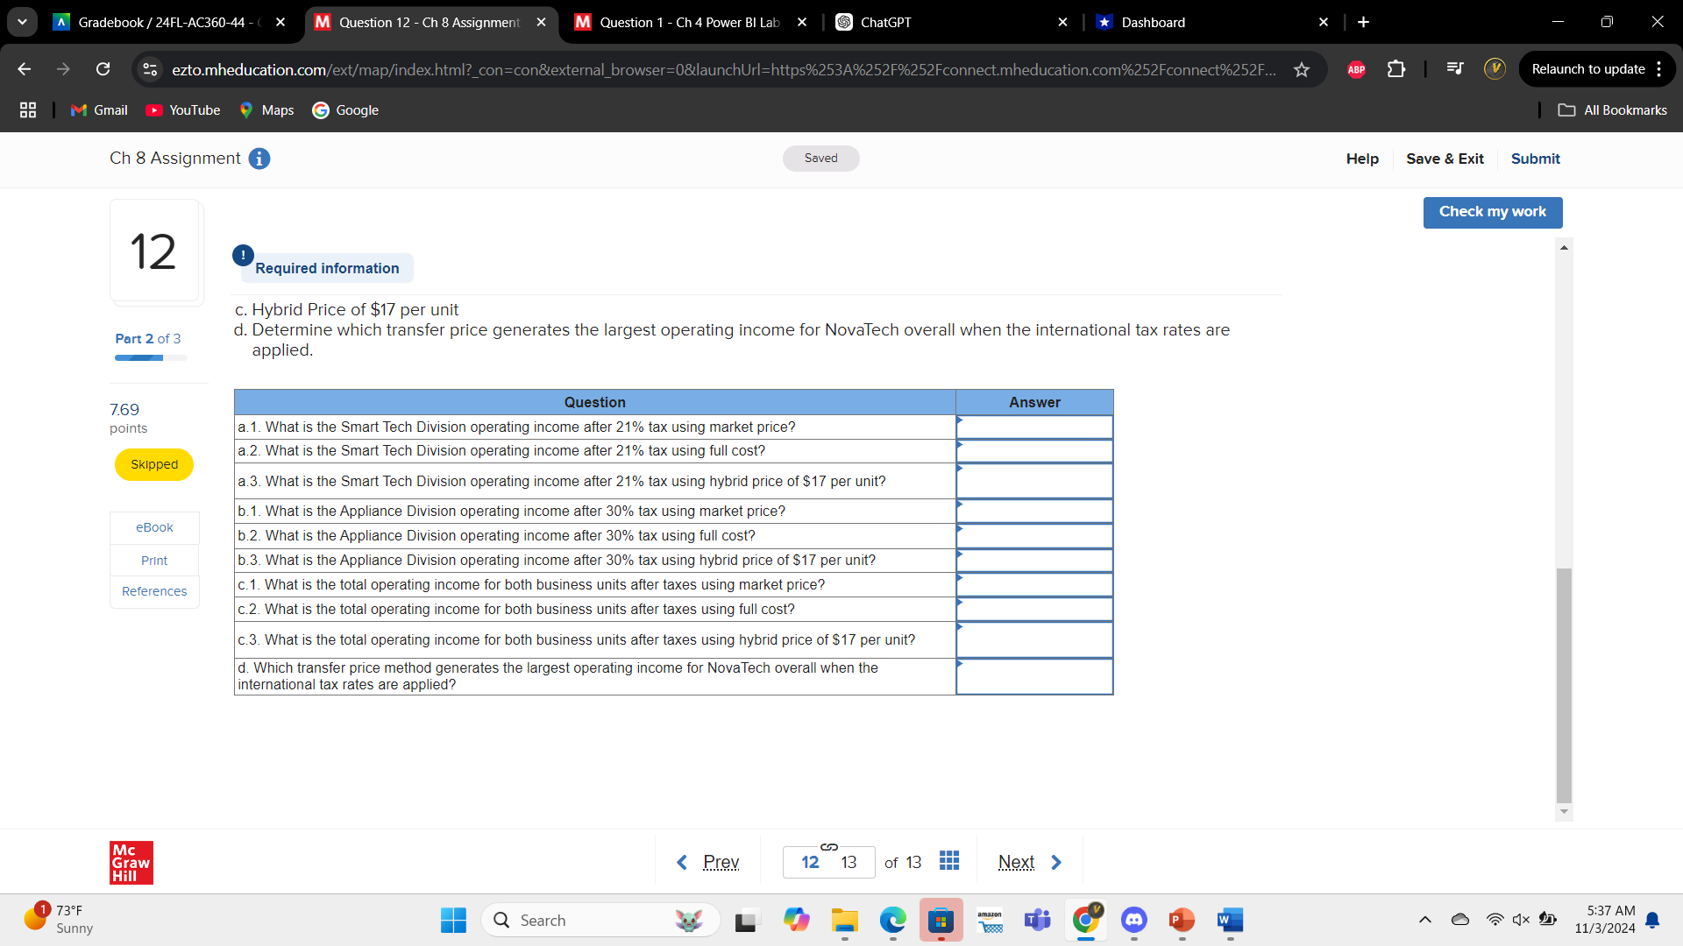Screen dimensions: 1683x946
Task: Expand the tab search chevron
Action: point(22,22)
